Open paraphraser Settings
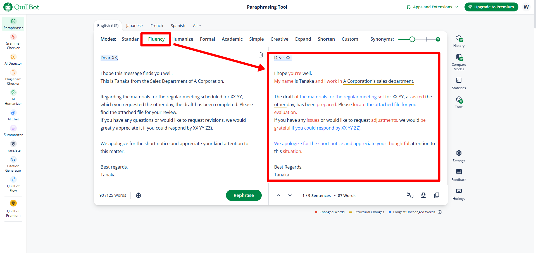 pos(459,156)
